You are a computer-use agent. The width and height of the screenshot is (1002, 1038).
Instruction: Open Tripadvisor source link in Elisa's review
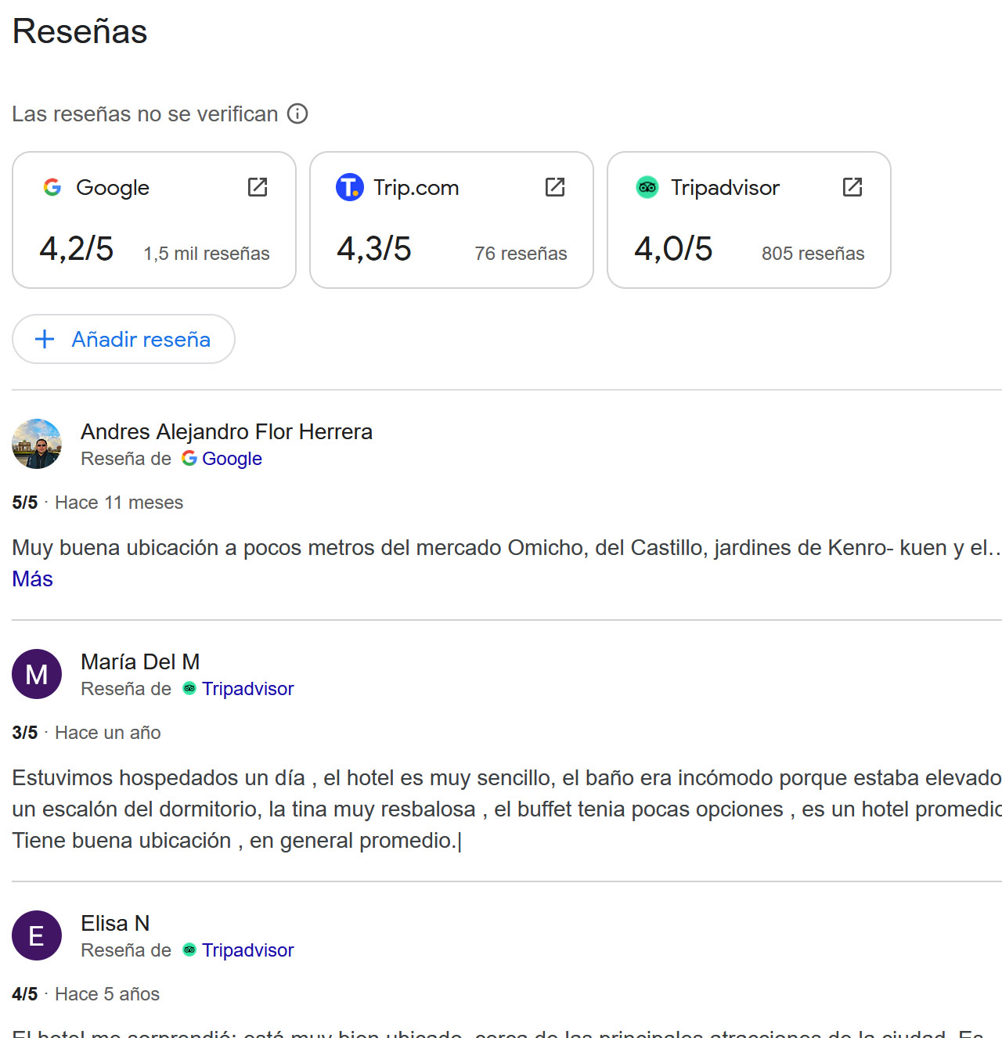click(x=247, y=950)
